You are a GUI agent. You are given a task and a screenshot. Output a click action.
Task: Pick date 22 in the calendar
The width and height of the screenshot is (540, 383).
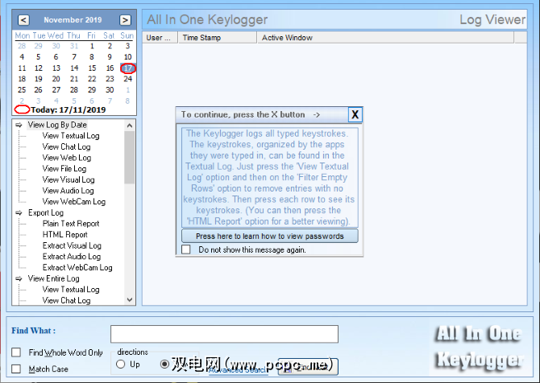coord(92,79)
